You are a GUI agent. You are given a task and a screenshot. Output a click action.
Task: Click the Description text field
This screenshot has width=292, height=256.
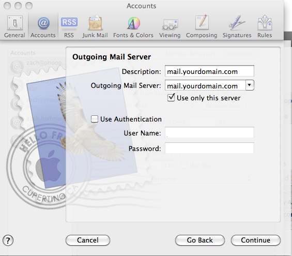click(x=209, y=71)
